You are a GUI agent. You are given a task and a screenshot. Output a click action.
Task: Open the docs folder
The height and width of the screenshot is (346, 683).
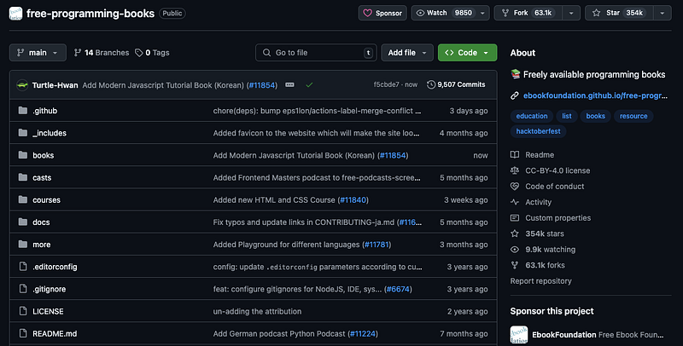point(41,222)
